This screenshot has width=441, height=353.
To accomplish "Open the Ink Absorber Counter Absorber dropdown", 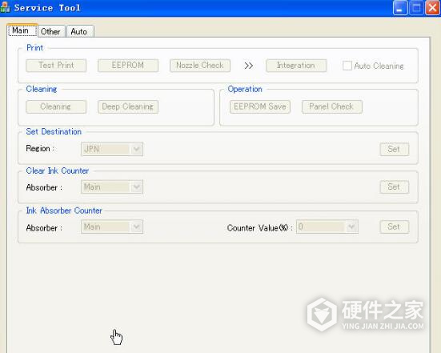I will coord(112,227).
